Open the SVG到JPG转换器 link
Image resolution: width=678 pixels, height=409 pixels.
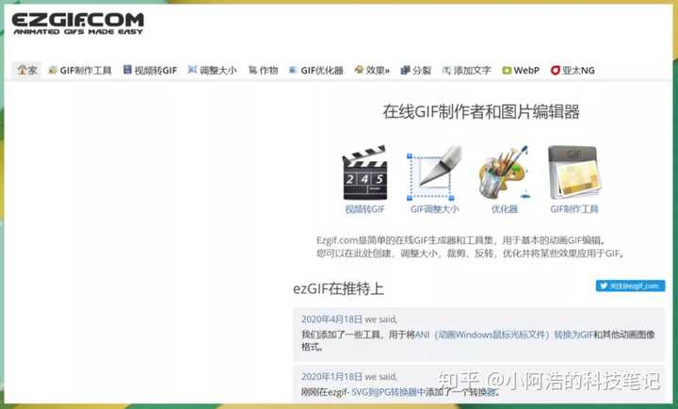coord(388,392)
